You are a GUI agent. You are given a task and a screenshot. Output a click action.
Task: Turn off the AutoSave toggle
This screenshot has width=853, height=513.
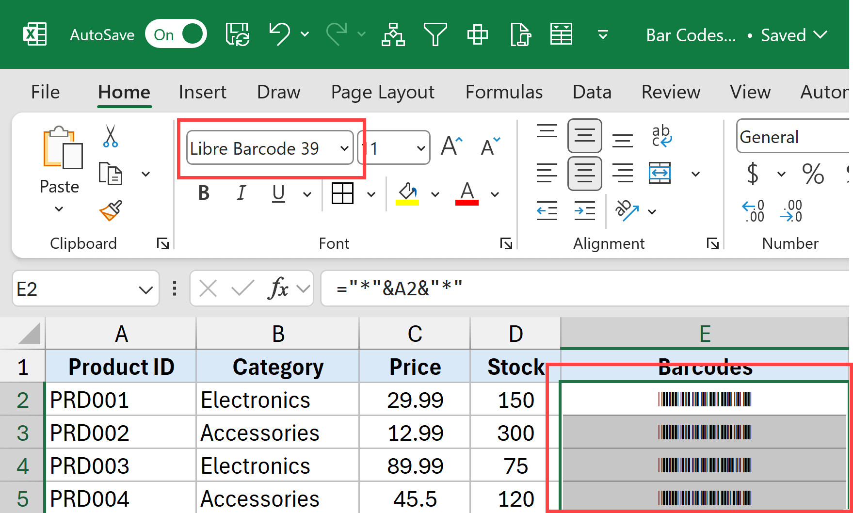click(x=176, y=33)
